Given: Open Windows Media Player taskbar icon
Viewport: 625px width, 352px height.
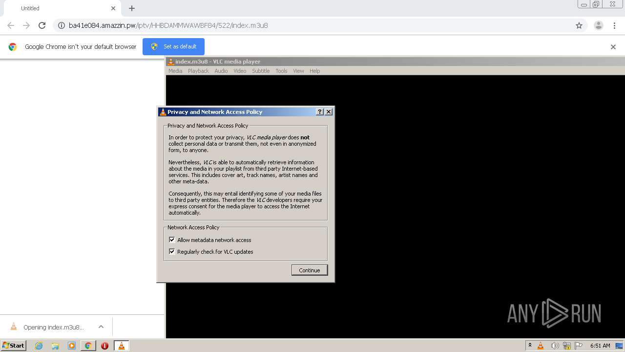Looking at the screenshot, I should (72, 346).
